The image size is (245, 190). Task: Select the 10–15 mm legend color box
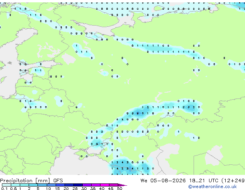(x=51, y=185)
